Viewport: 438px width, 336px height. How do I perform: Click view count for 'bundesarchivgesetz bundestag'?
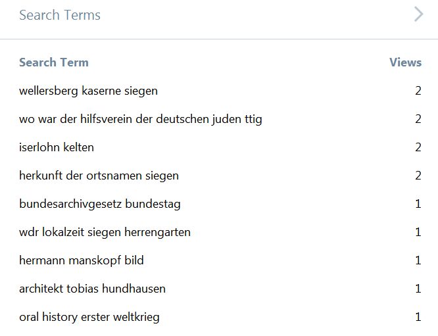coord(418,204)
